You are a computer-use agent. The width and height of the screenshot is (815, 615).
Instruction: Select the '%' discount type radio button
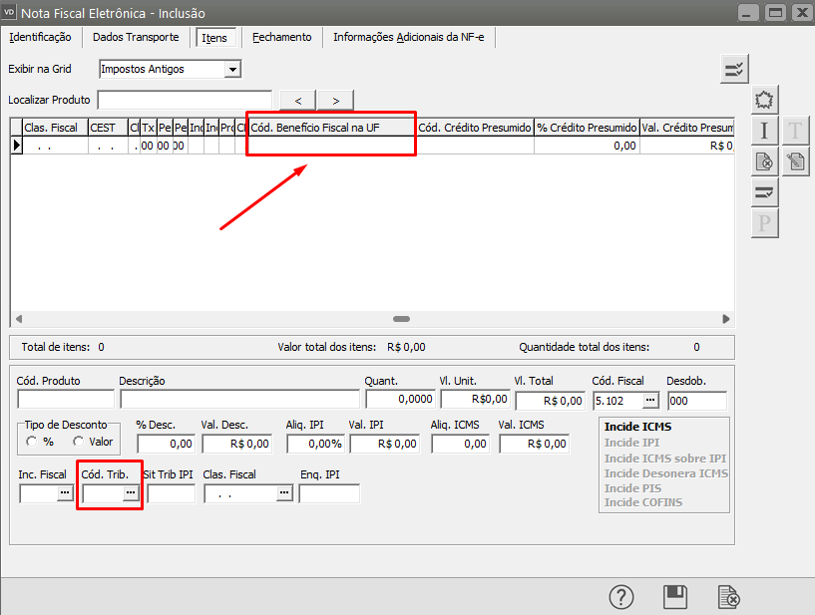[33, 442]
